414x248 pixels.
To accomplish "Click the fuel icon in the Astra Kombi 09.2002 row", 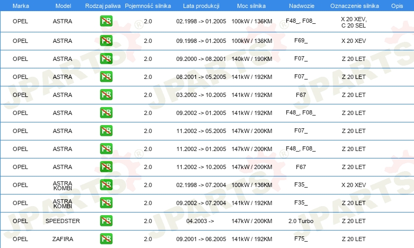I will tap(106, 203).
